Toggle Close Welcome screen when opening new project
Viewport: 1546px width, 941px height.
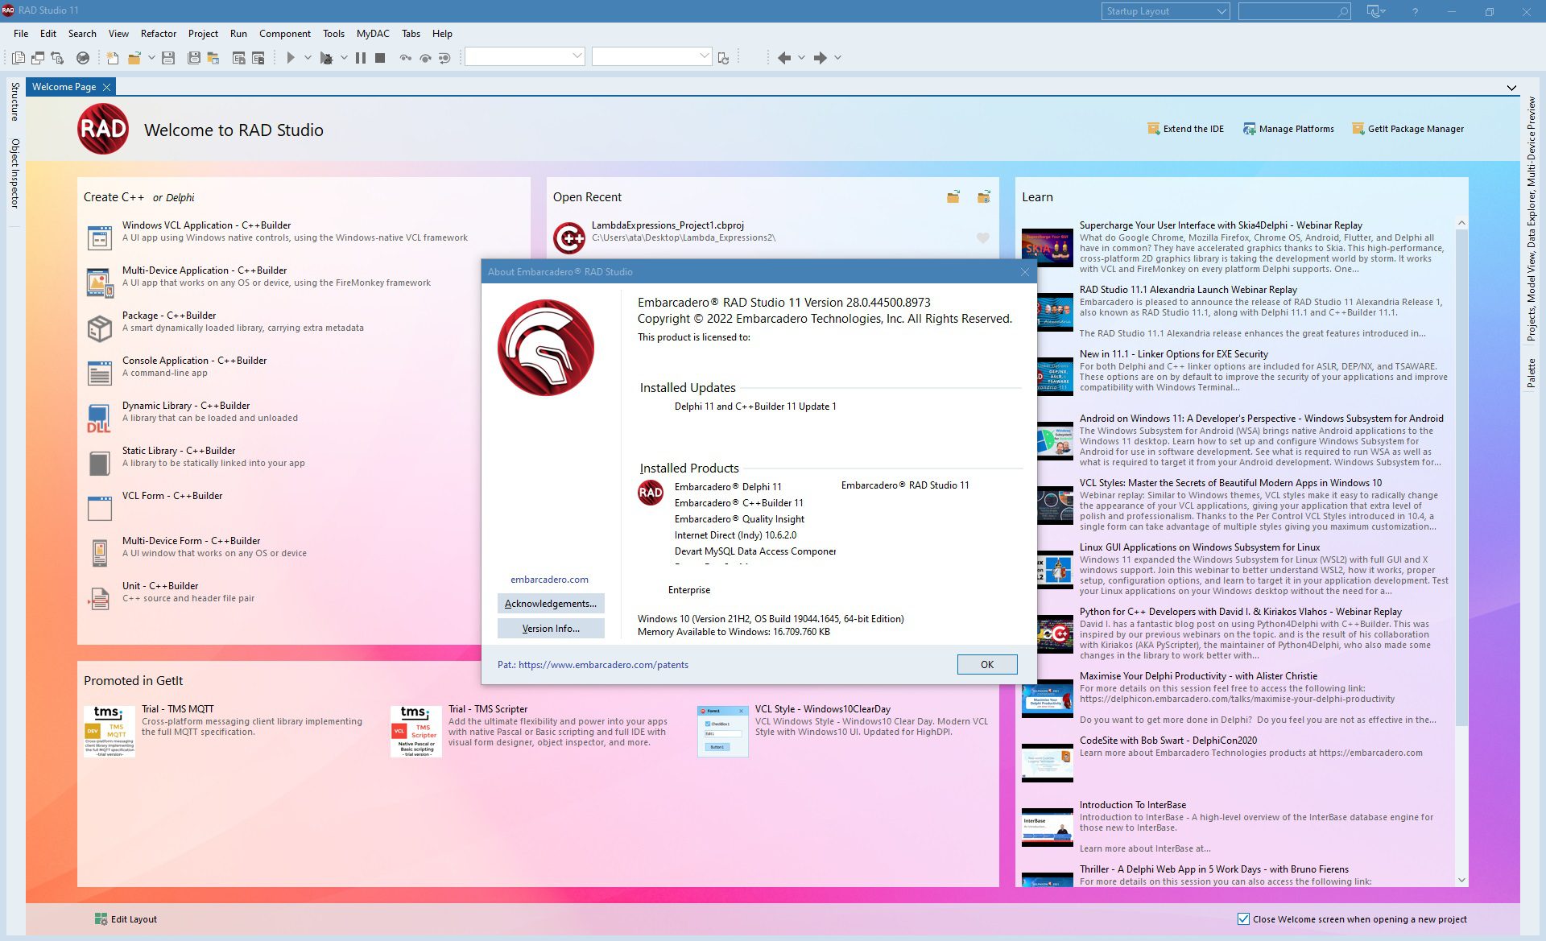point(1243,918)
